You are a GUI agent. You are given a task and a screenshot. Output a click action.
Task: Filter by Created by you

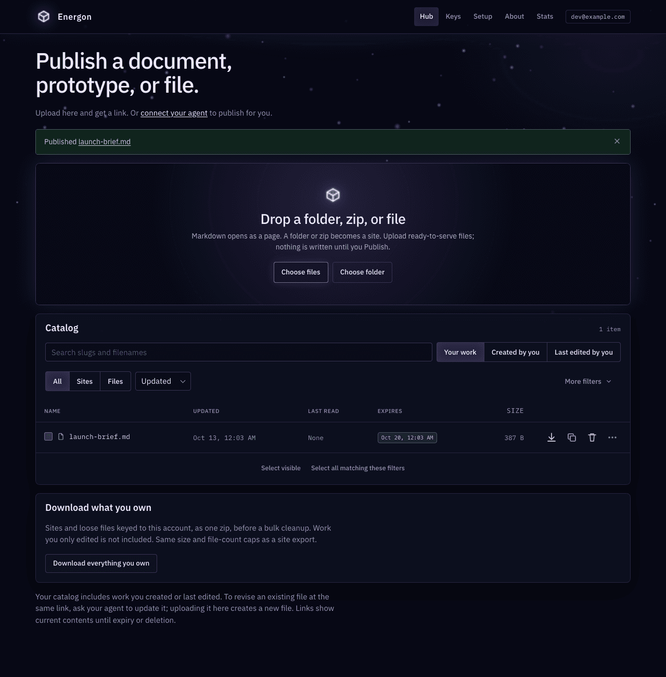coord(516,352)
